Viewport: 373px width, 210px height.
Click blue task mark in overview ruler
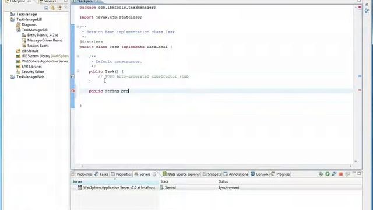pos(360,76)
